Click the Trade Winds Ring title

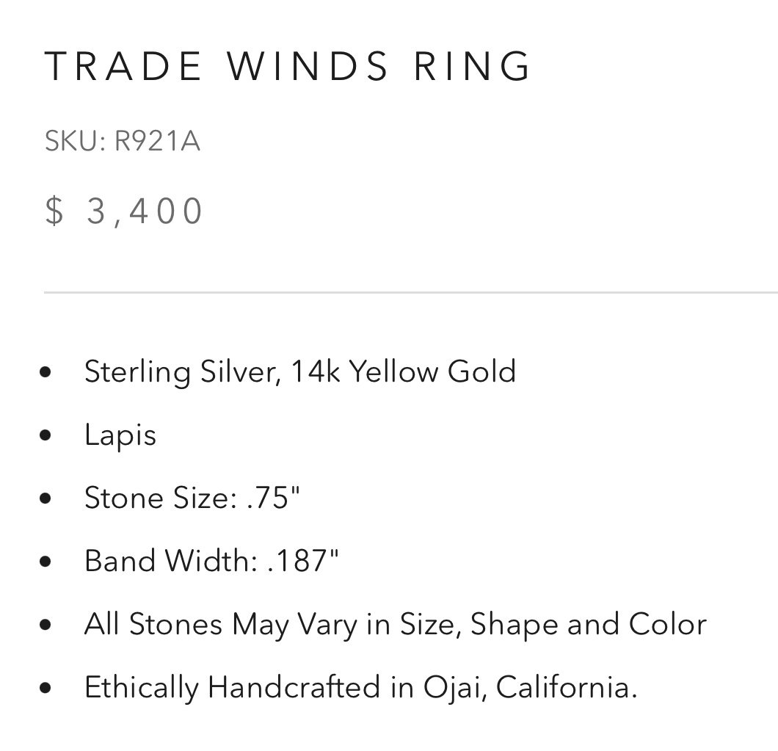[288, 65]
